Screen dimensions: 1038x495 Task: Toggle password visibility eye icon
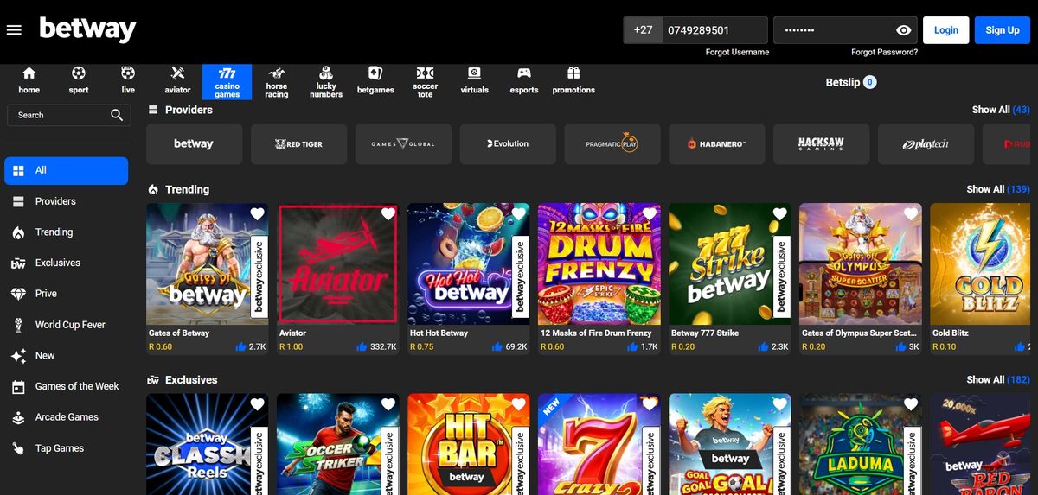[x=904, y=30]
